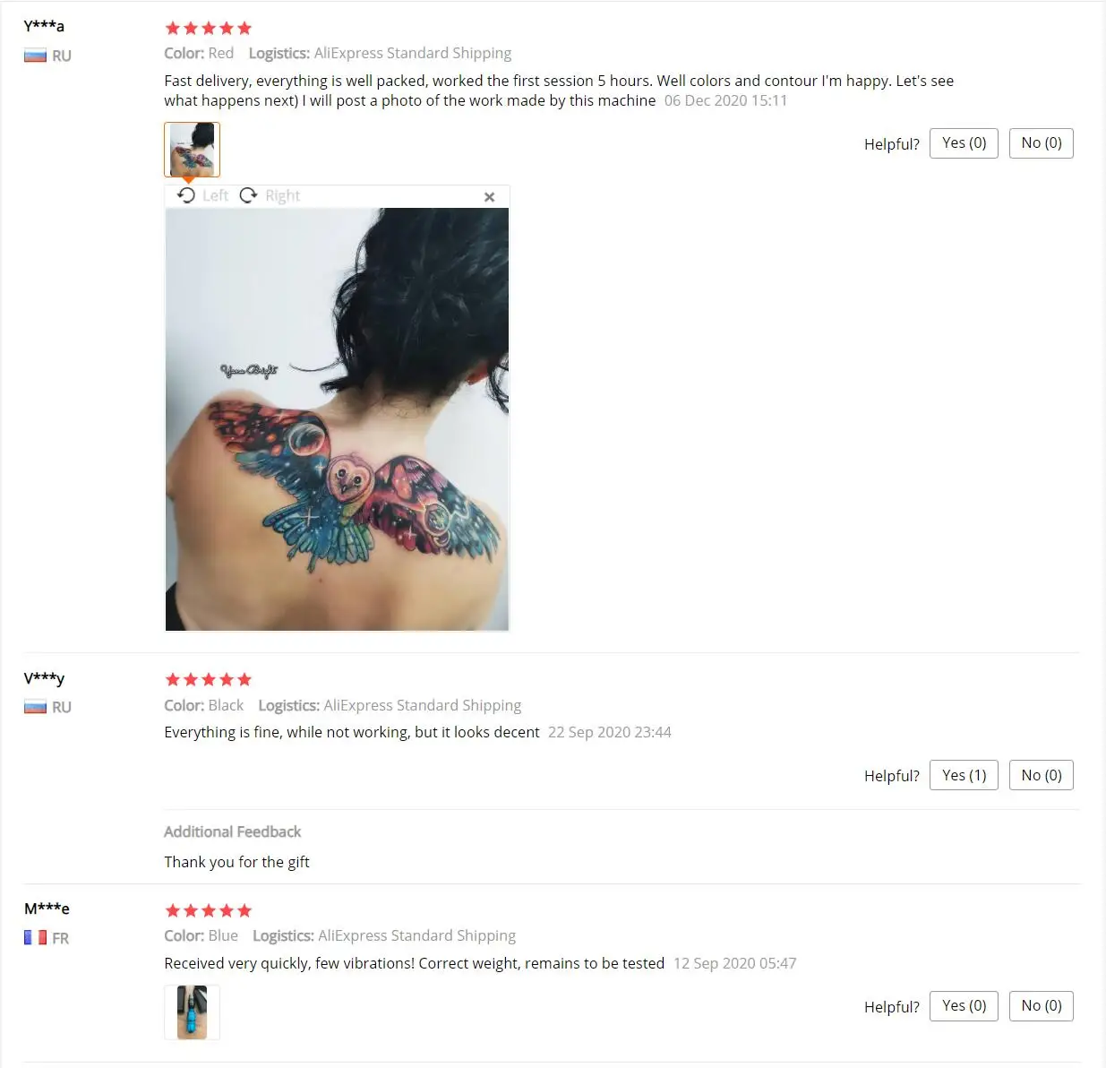
Task: Click the French flag beside M***e
Action: (35, 937)
